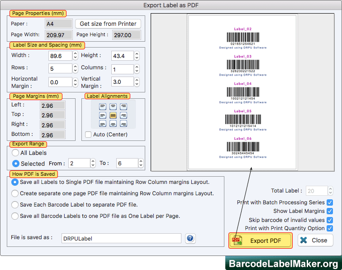Adjust the export To stepper
Image resolution: width=342 pixels, height=270 pixels.
coord(141,163)
